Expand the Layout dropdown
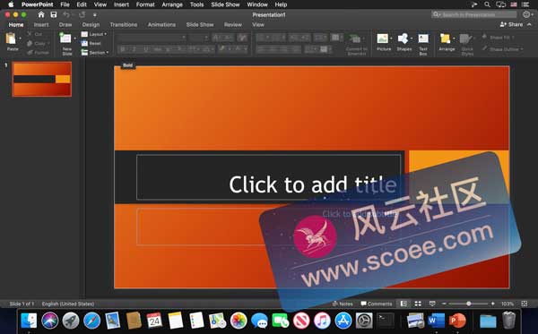 coord(94,34)
